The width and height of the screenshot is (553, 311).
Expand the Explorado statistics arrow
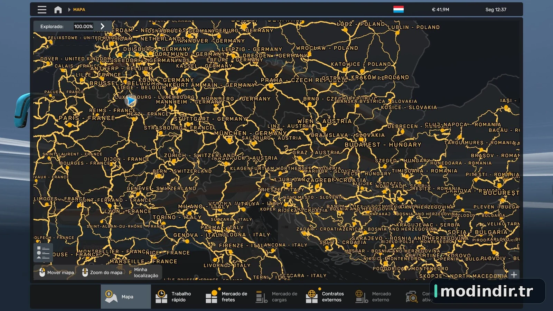[102, 26]
